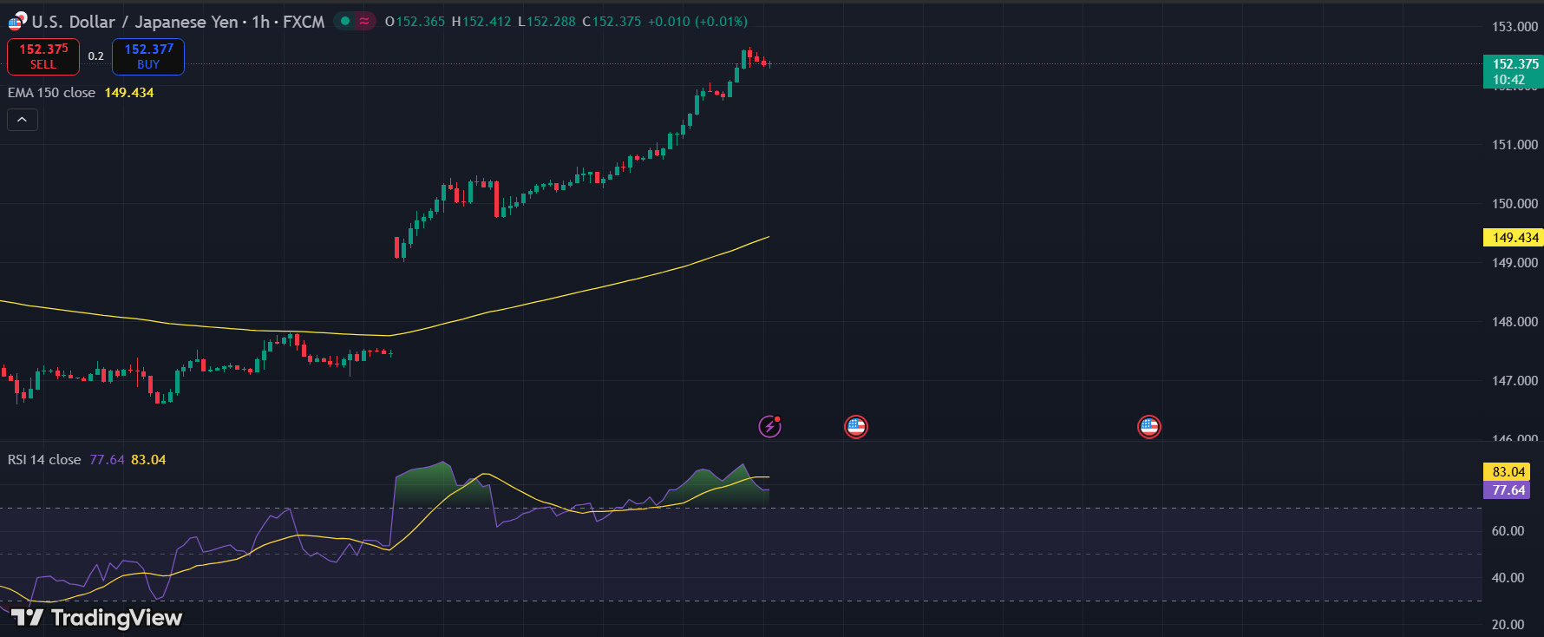Screen dimensions: 1544x637
Task: Open the rightmost US flag economic event
Action: point(1148,426)
